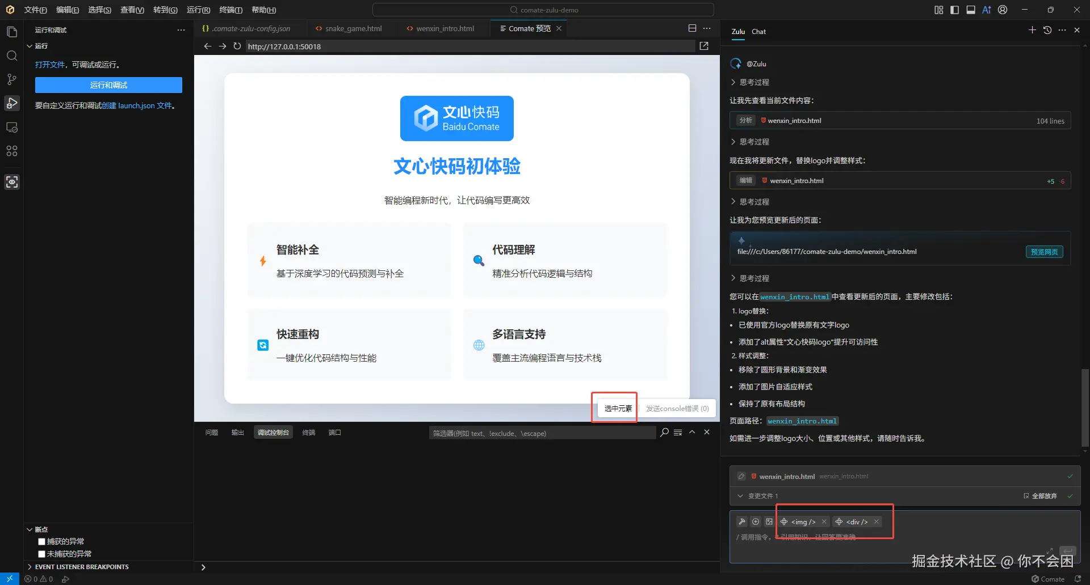The height and width of the screenshot is (585, 1090).
Task: Remove the <img /> element tag
Action: click(x=824, y=522)
